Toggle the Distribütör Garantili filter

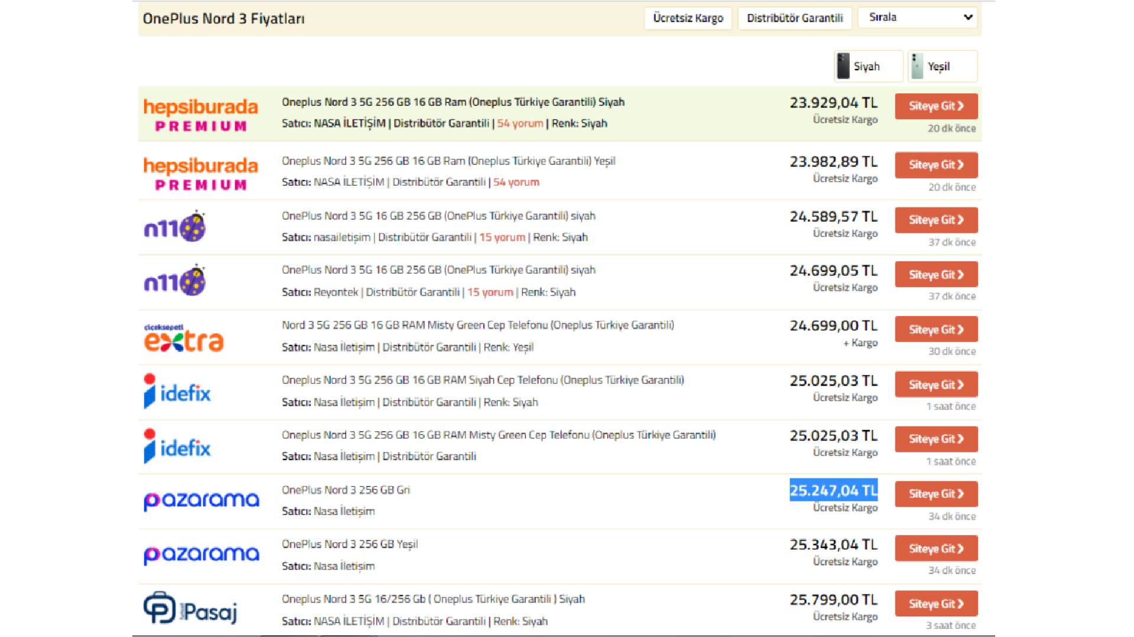(794, 18)
